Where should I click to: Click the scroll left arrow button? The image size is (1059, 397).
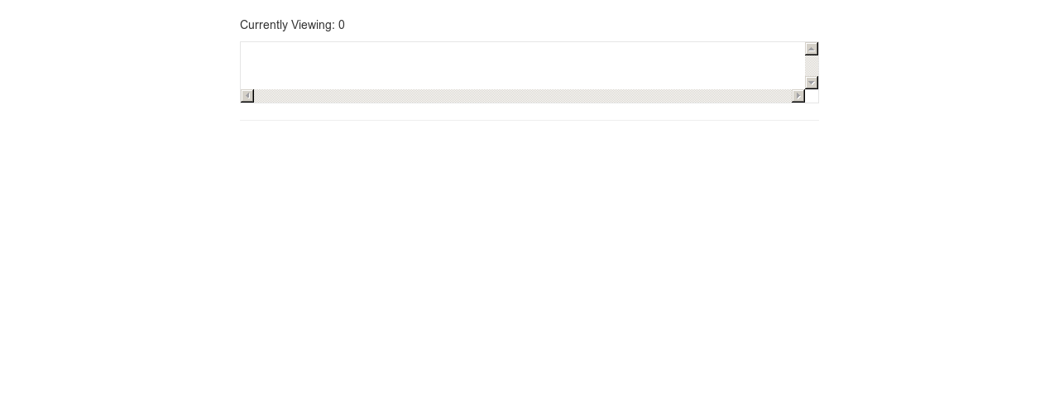tap(247, 96)
